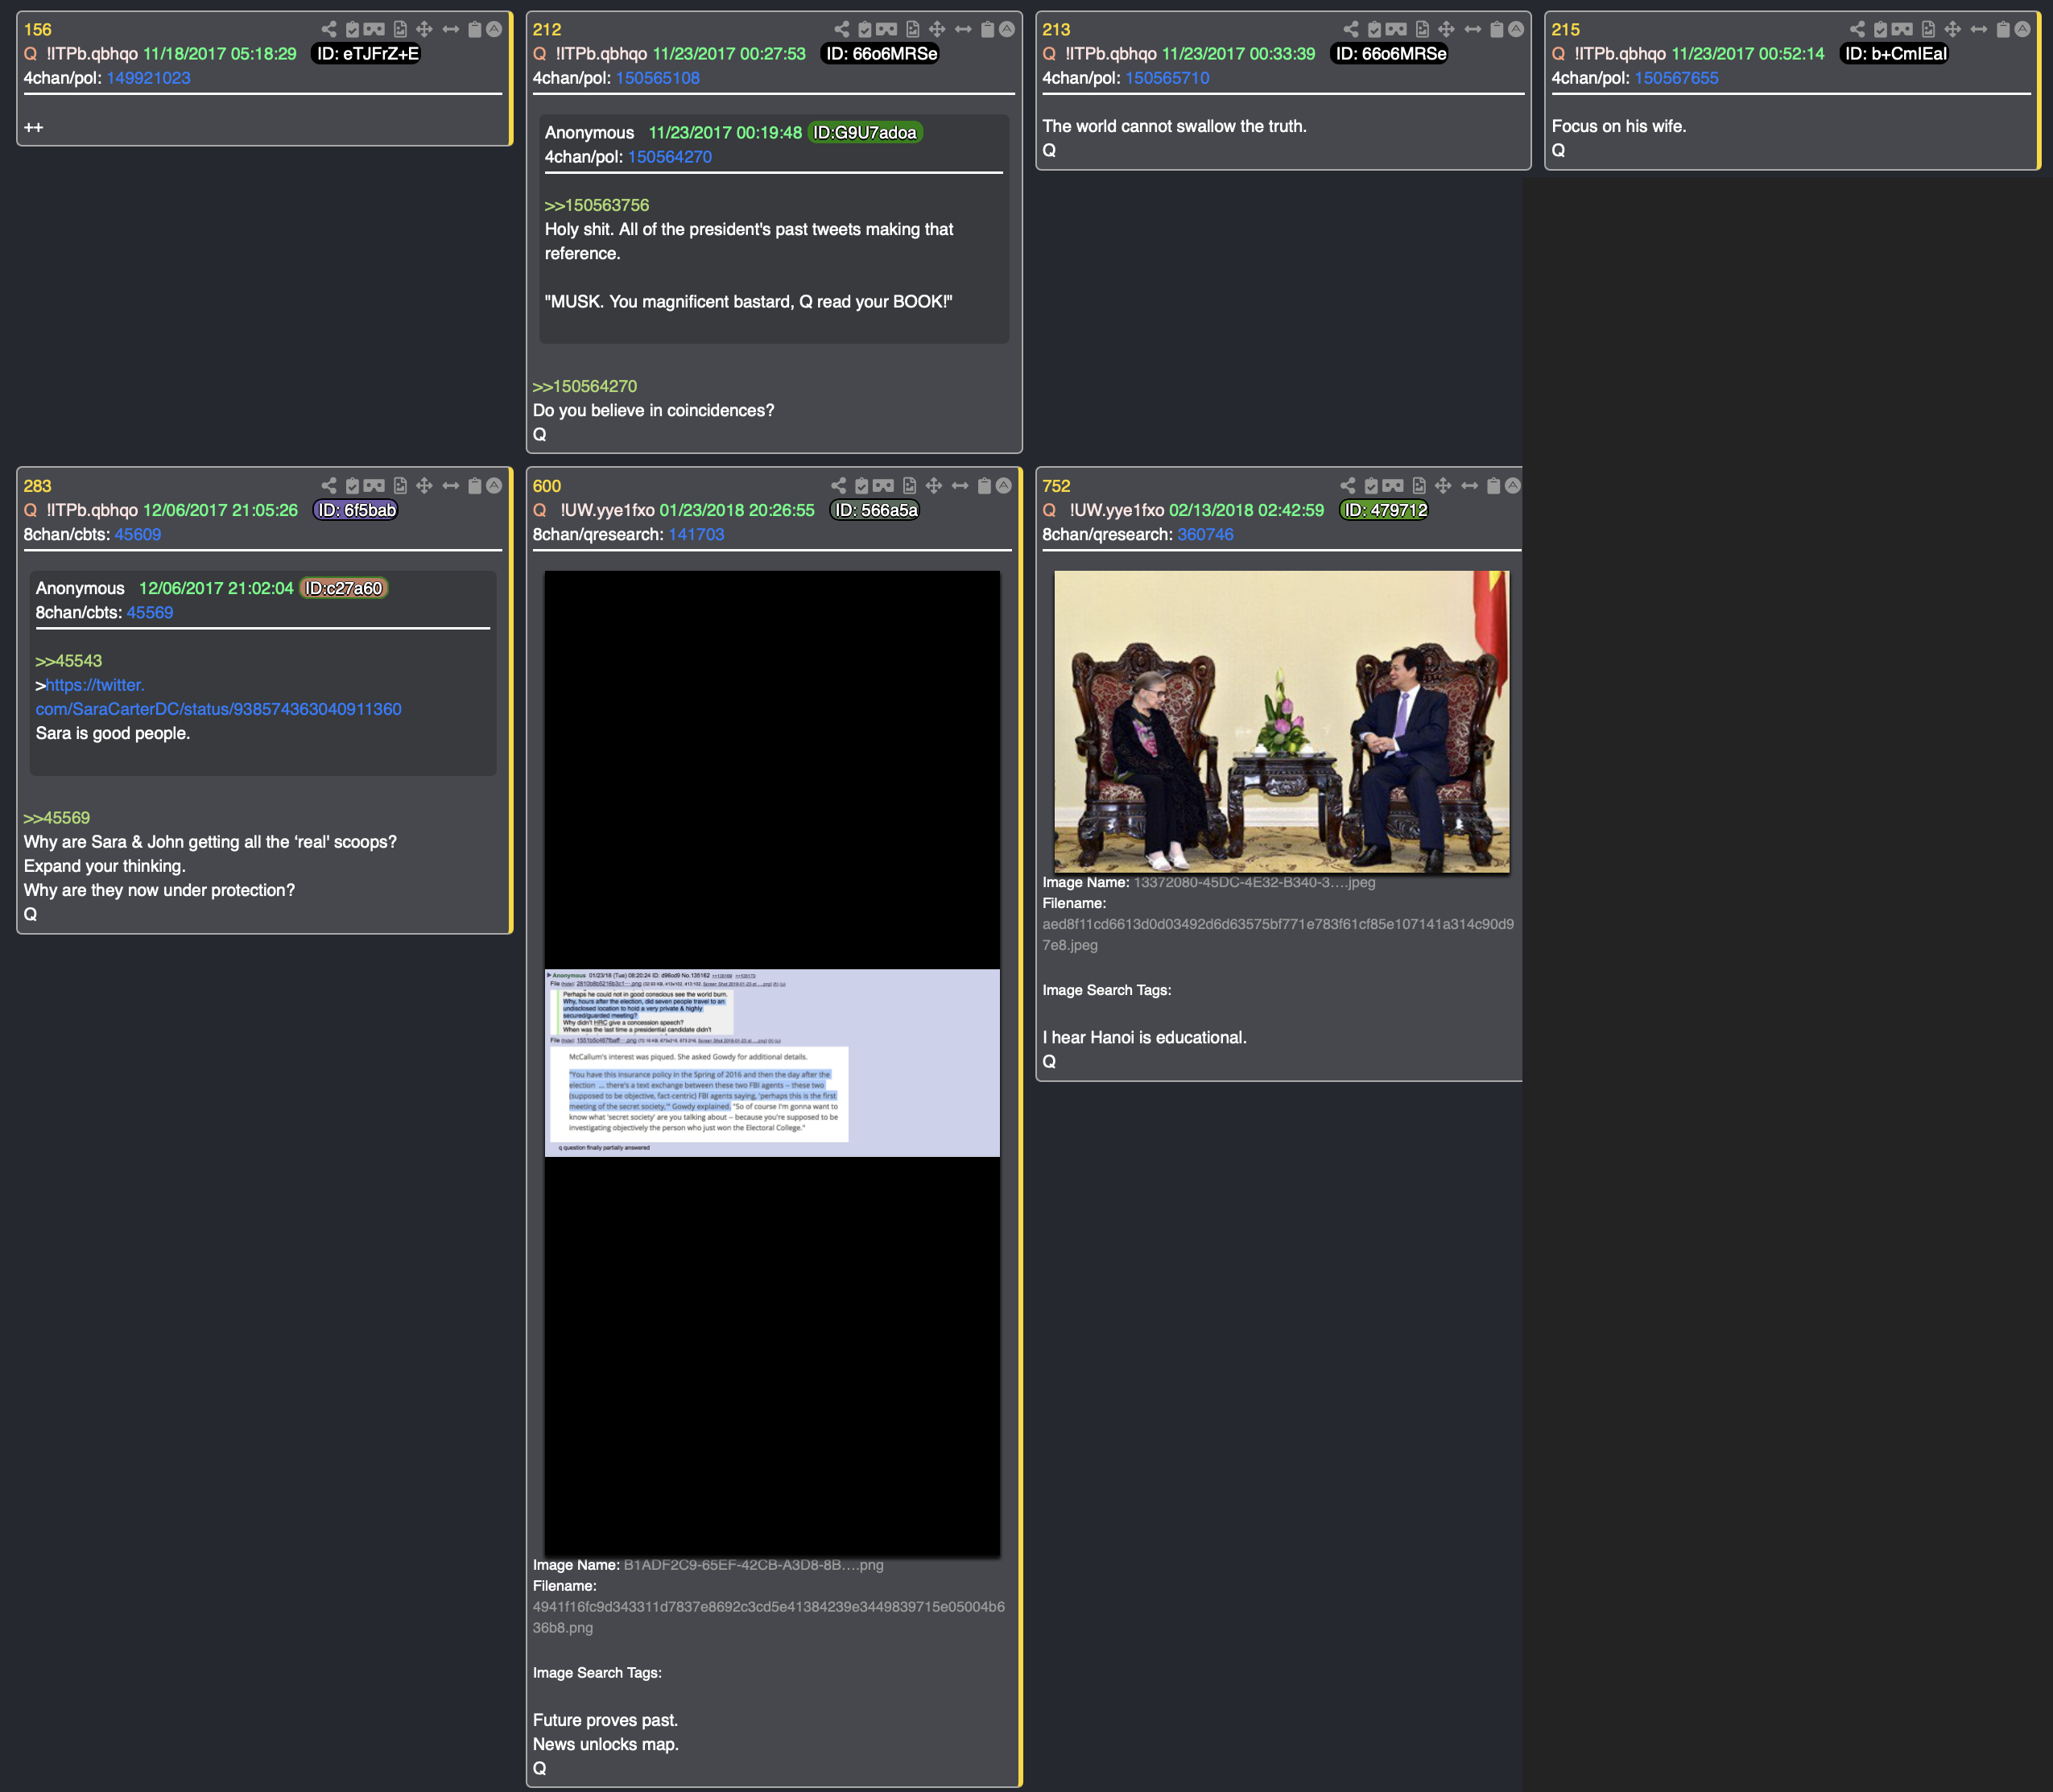Click the goggles icon on post 752
The image size is (2053, 1792).
1393,485
